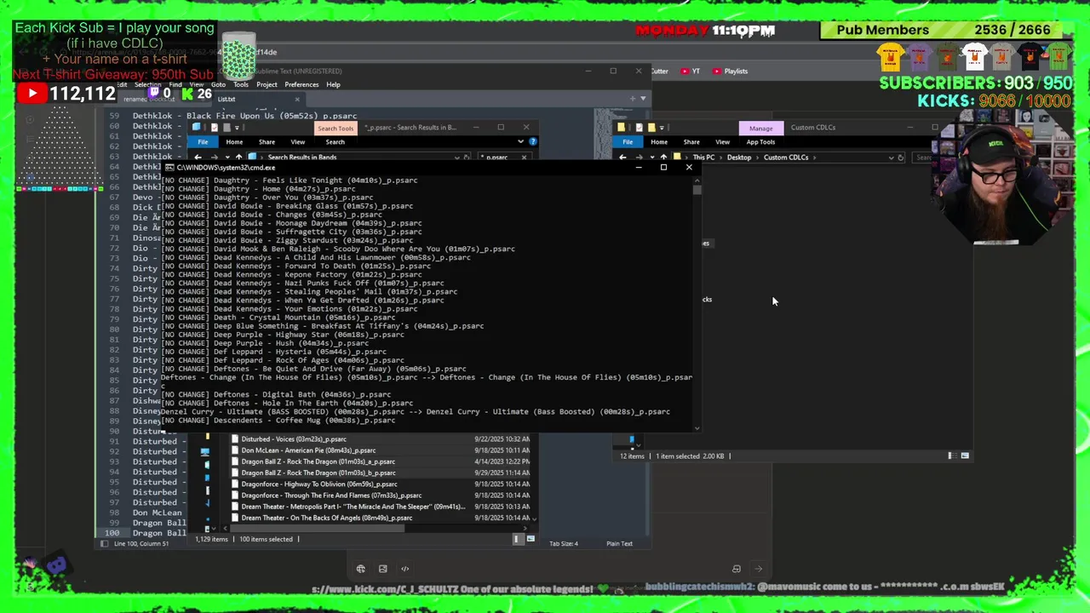Click the Manage ribbon tab in Custom CDLCs window
The width and height of the screenshot is (1090, 613).
[x=760, y=128]
